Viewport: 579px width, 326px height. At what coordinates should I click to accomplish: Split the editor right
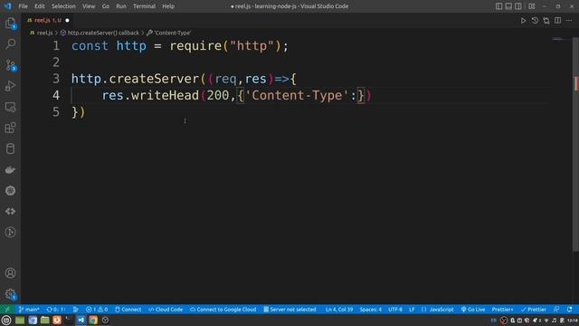[x=557, y=21]
